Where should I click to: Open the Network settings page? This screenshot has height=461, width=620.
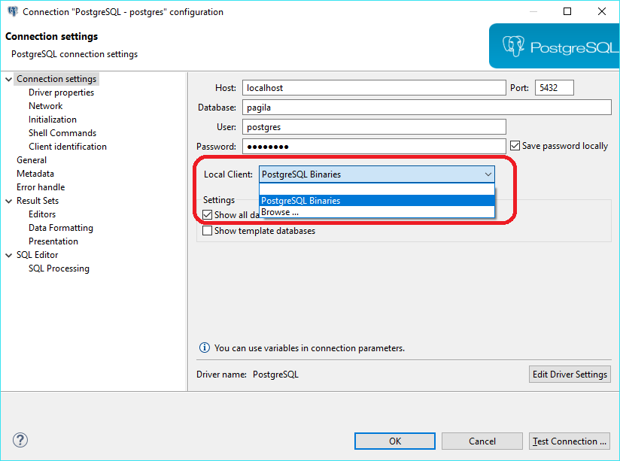coord(45,106)
